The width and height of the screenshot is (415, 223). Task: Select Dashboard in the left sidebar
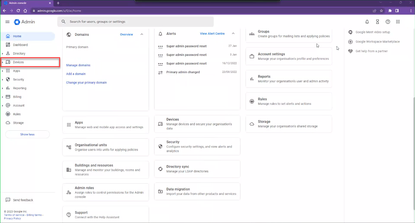tap(20, 45)
